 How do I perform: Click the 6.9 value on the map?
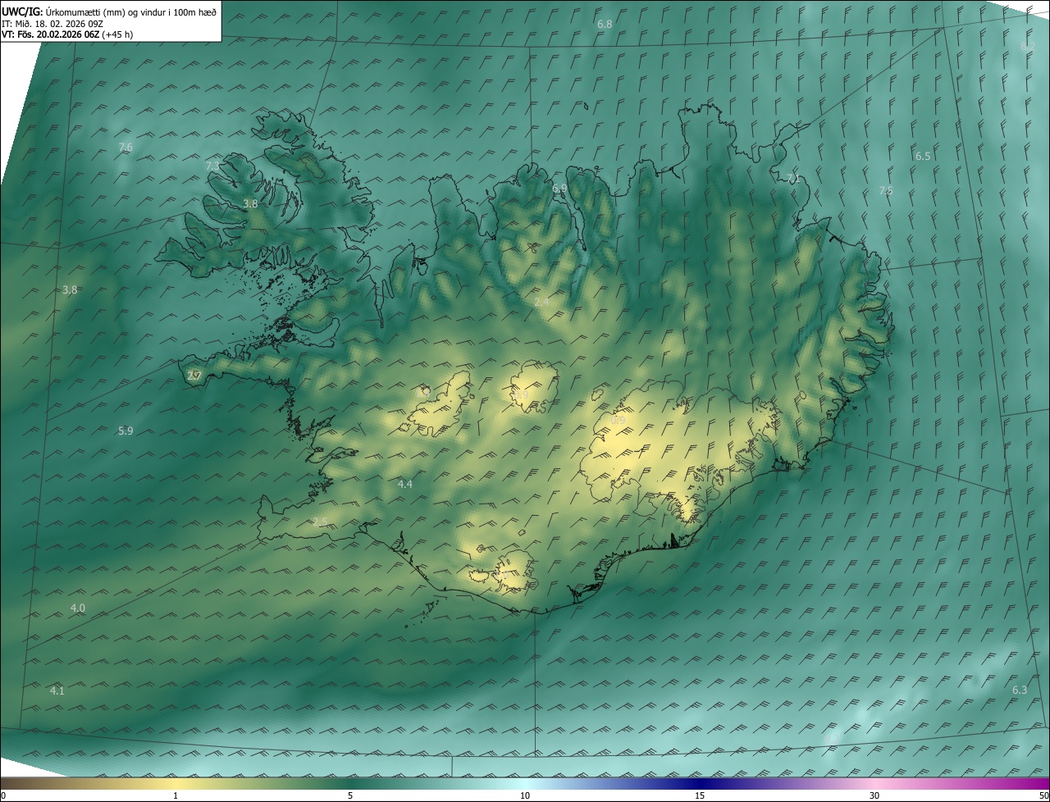click(559, 189)
